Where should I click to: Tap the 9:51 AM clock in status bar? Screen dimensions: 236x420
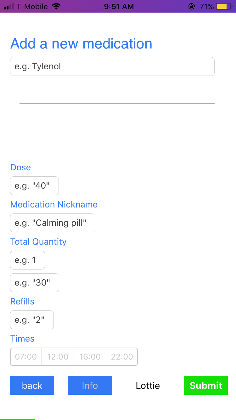[x=119, y=6]
